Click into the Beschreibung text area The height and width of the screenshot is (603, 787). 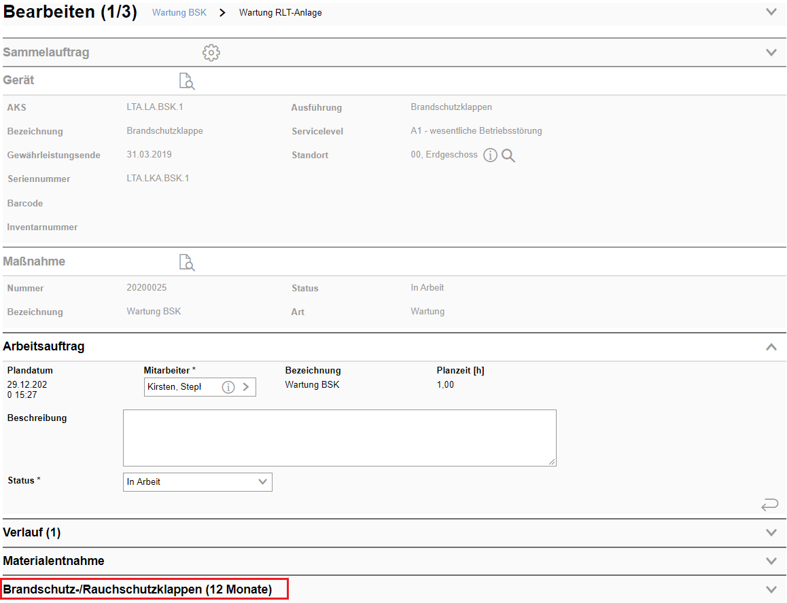339,437
